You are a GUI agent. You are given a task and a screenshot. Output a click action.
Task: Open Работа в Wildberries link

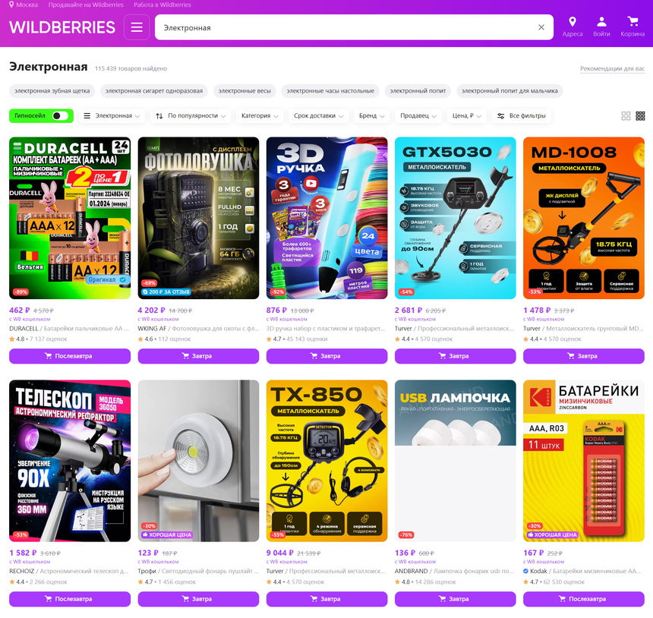point(162,5)
